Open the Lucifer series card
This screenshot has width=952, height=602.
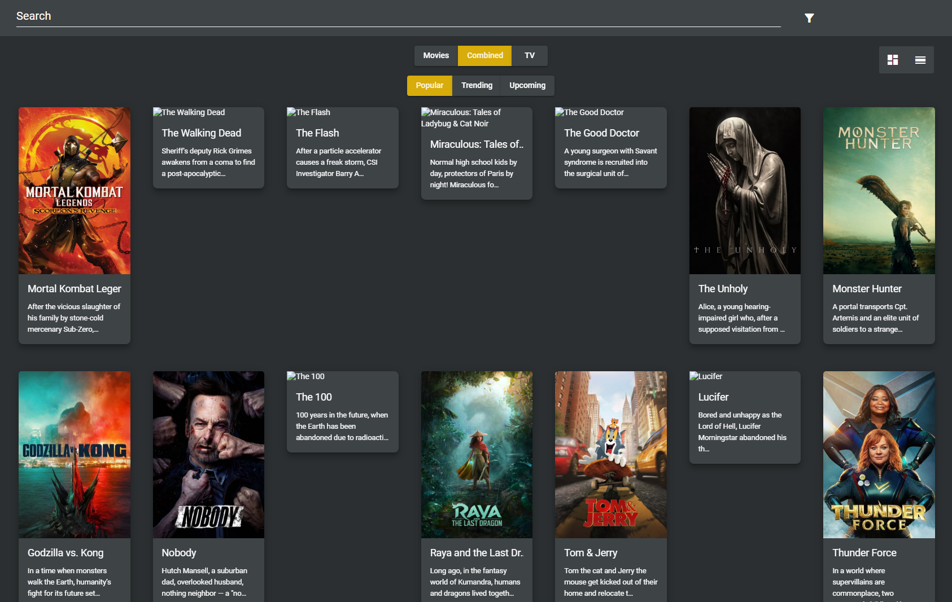[744, 418]
